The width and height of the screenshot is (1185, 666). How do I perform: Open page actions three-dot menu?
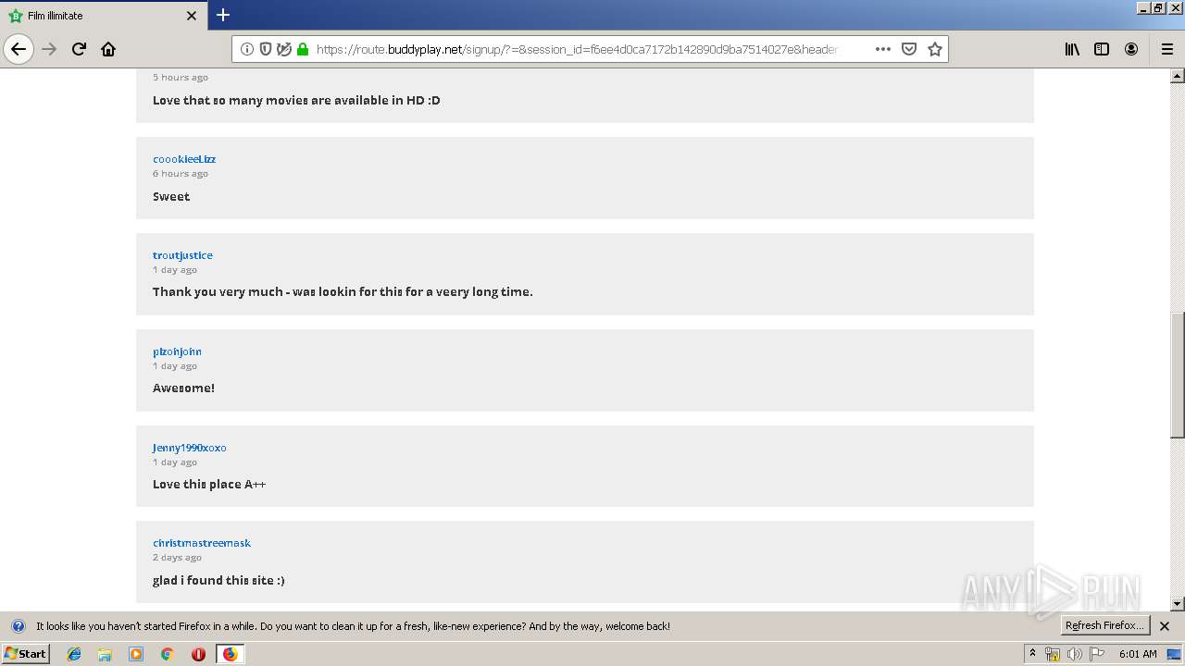(x=882, y=49)
